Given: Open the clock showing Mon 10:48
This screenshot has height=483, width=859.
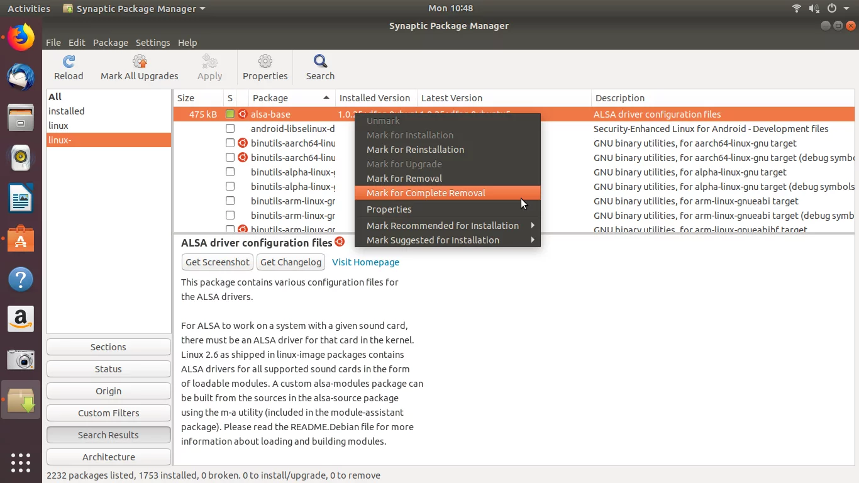Looking at the screenshot, I should point(450,8).
